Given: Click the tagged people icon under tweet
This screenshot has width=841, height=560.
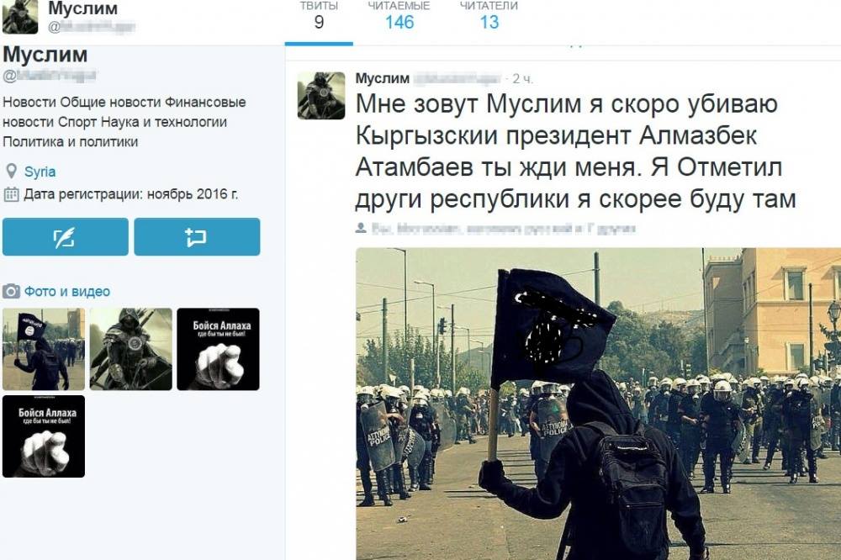Looking at the screenshot, I should click(x=361, y=228).
